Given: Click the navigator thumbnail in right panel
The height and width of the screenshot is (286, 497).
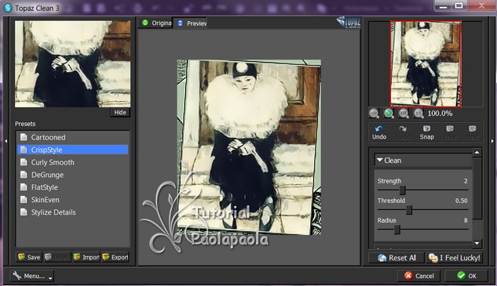Looking at the screenshot, I should 426,63.
